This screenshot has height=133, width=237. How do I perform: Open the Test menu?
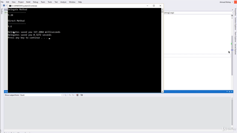click(x=56, y=2)
